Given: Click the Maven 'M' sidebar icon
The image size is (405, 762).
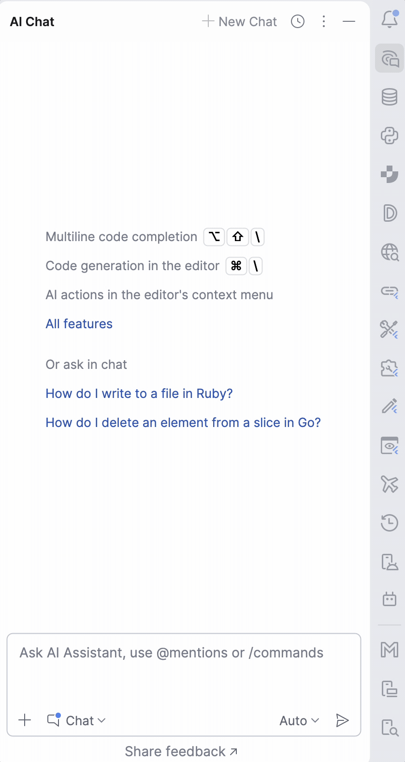Looking at the screenshot, I should [x=390, y=649].
